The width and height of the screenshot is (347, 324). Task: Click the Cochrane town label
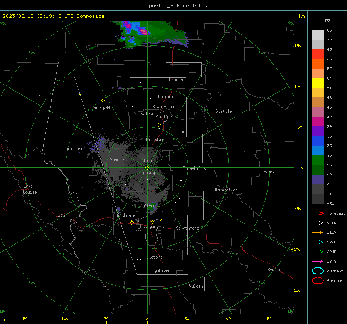coord(126,215)
